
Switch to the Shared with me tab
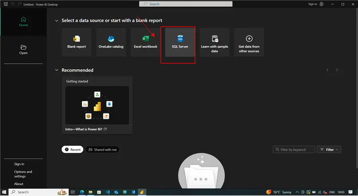[x=103, y=149]
